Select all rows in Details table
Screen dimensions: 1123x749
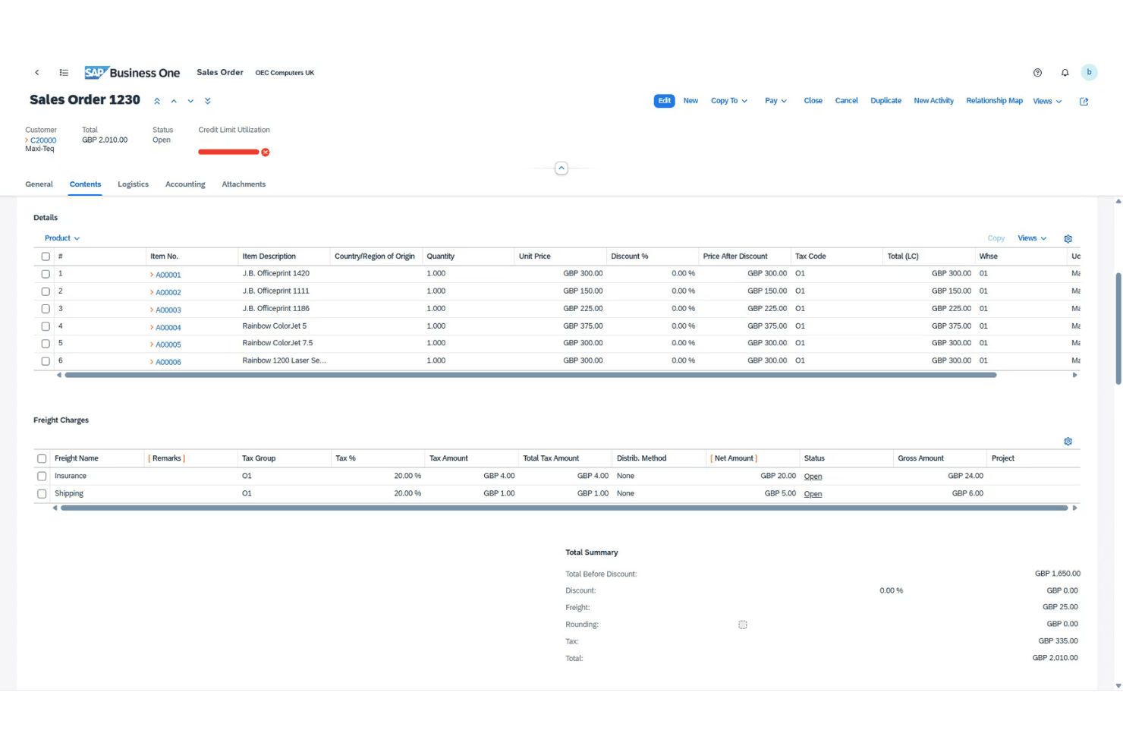[x=46, y=256]
